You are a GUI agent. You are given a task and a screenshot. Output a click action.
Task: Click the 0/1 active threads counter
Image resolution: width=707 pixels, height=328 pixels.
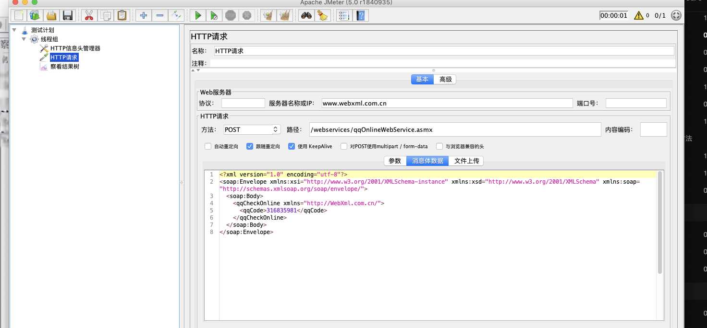[x=660, y=15]
